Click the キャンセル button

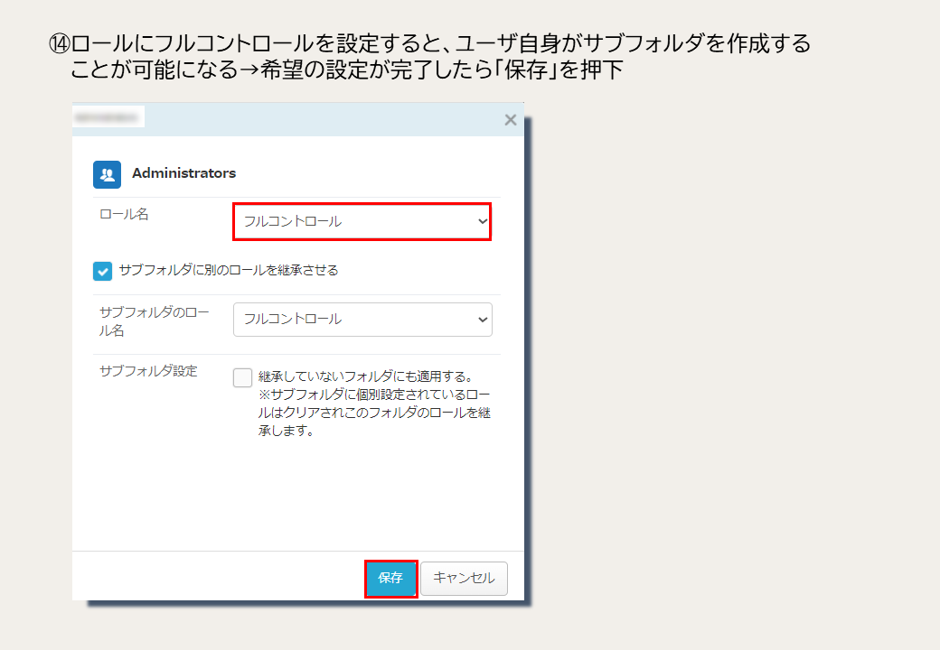[x=464, y=578]
